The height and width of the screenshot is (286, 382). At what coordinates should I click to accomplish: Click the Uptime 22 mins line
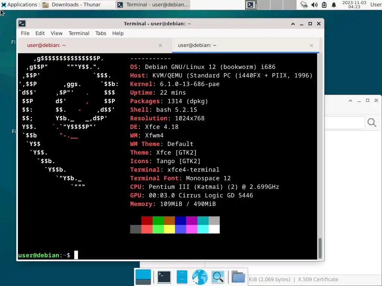[158, 93]
